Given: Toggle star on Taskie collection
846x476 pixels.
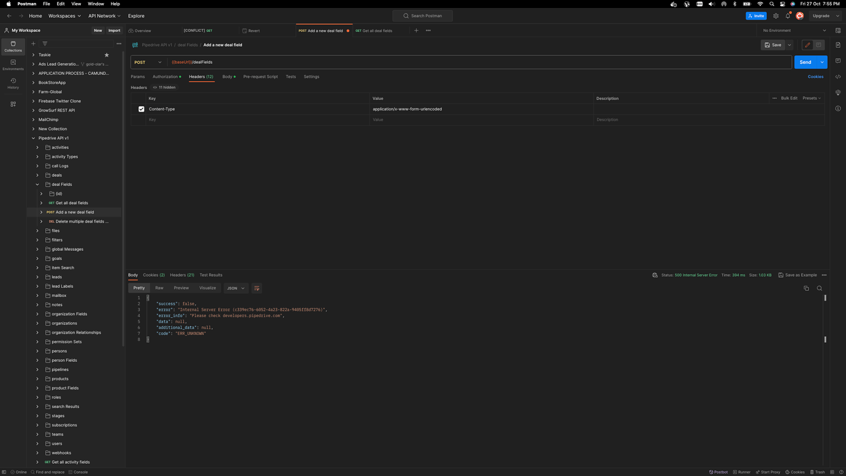Looking at the screenshot, I should pos(107,55).
